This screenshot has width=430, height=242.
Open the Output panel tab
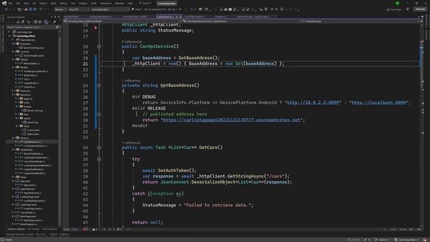click(53, 235)
